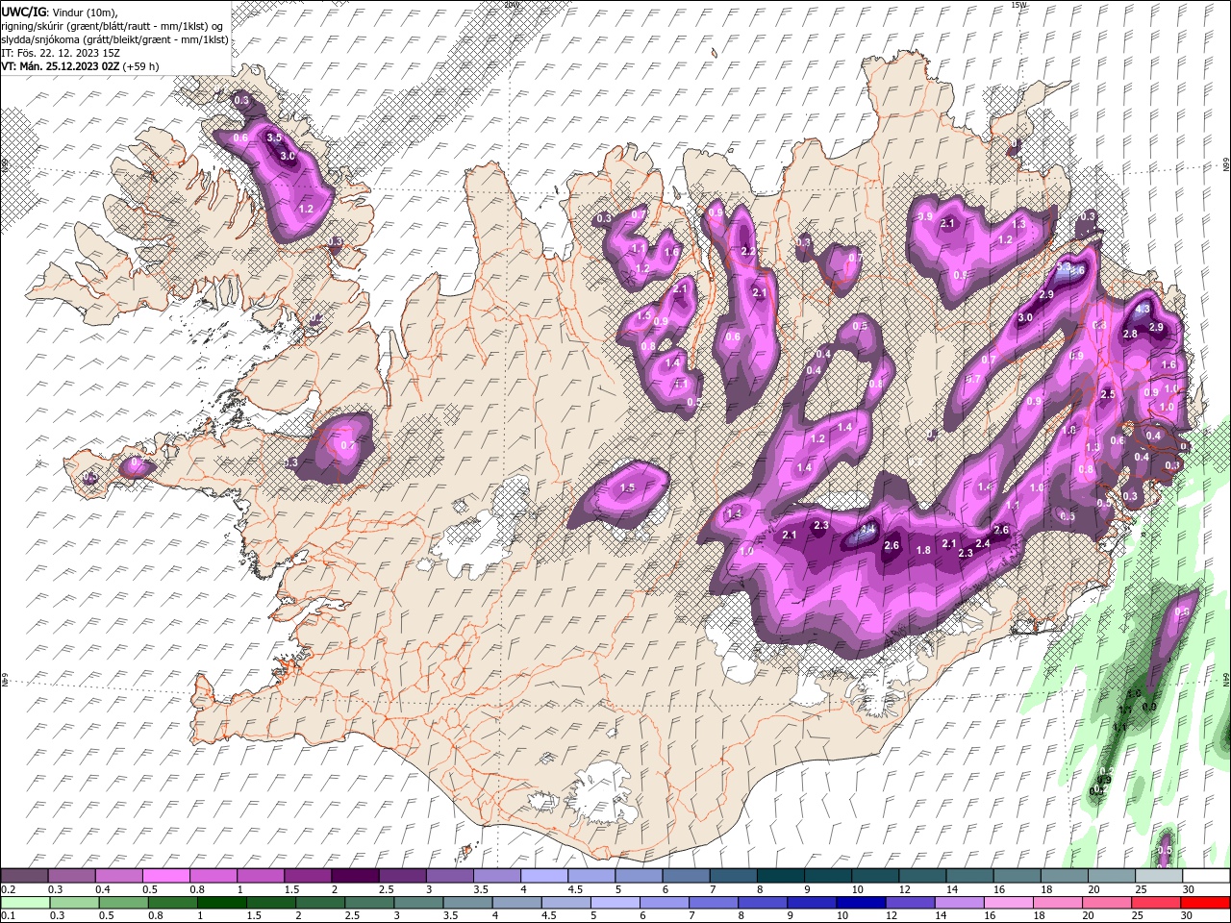Click the 25 label in the upper legend row
This screenshot has width=1231, height=923.
pyautogui.click(x=1142, y=889)
